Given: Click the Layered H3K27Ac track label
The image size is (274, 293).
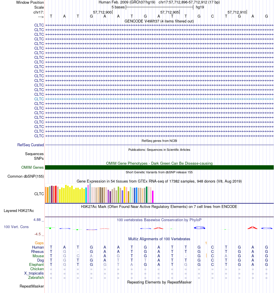Looking at the screenshot, I should pos(19,211).
